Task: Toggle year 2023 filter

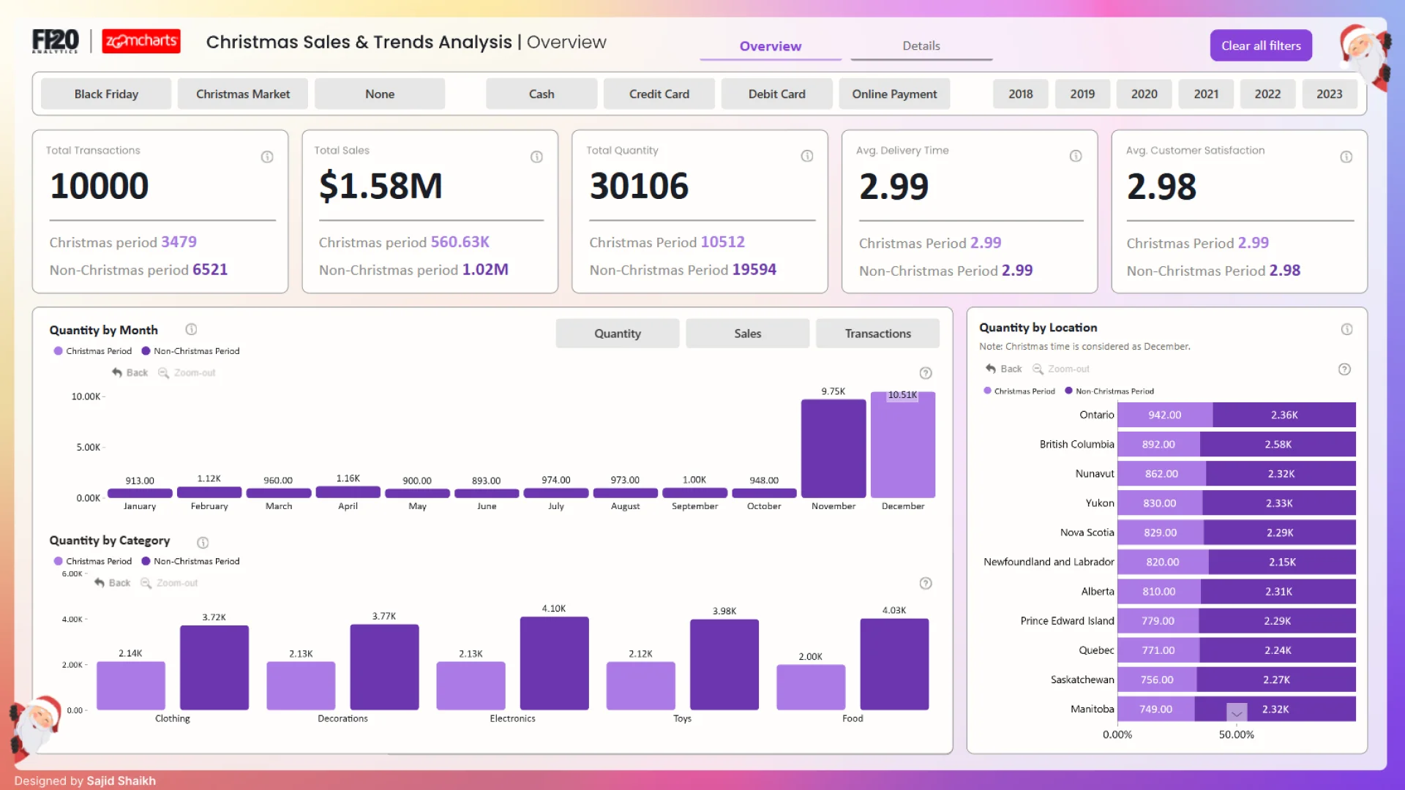Action: click(x=1330, y=94)
